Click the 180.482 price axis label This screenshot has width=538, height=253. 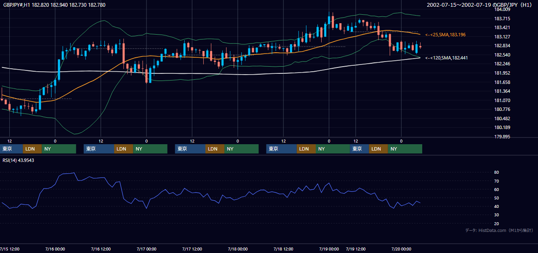(x=502, y=118)
